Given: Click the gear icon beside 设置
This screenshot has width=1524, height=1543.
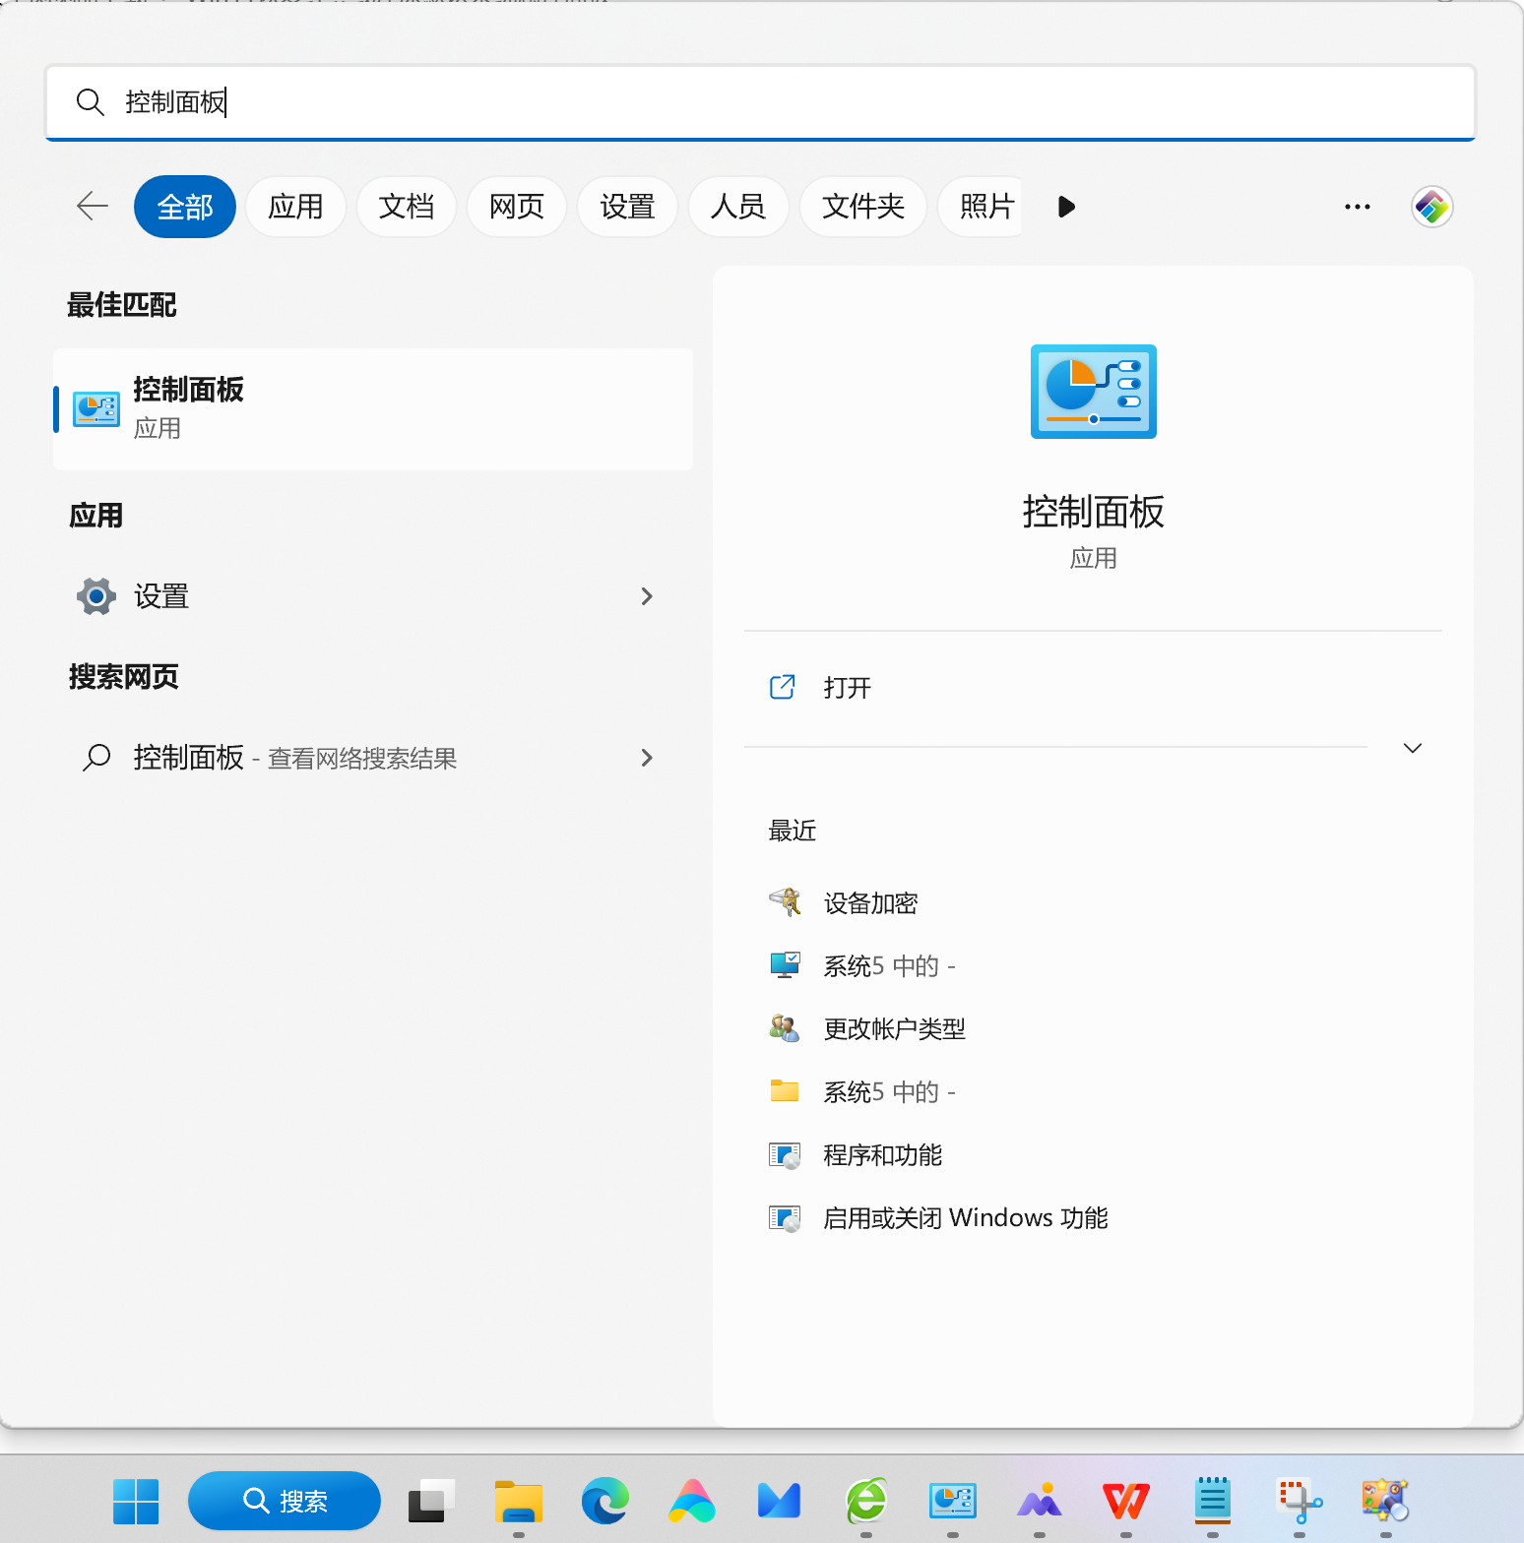Looking at the screenshot, I should coord(96,596).
